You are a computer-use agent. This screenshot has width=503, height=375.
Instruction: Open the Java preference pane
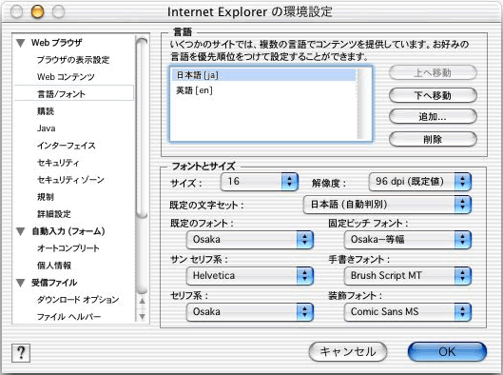click(47, 128)
